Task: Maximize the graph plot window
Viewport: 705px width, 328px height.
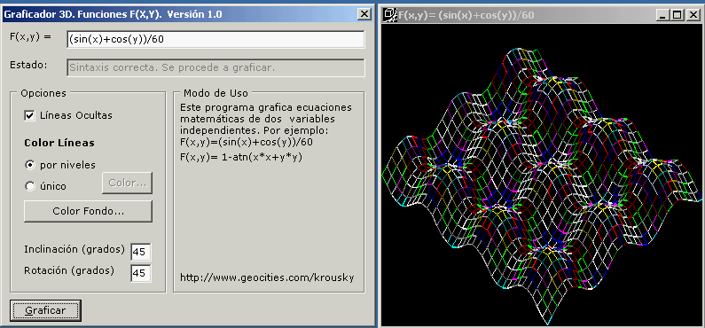Action: coord(677,15)
